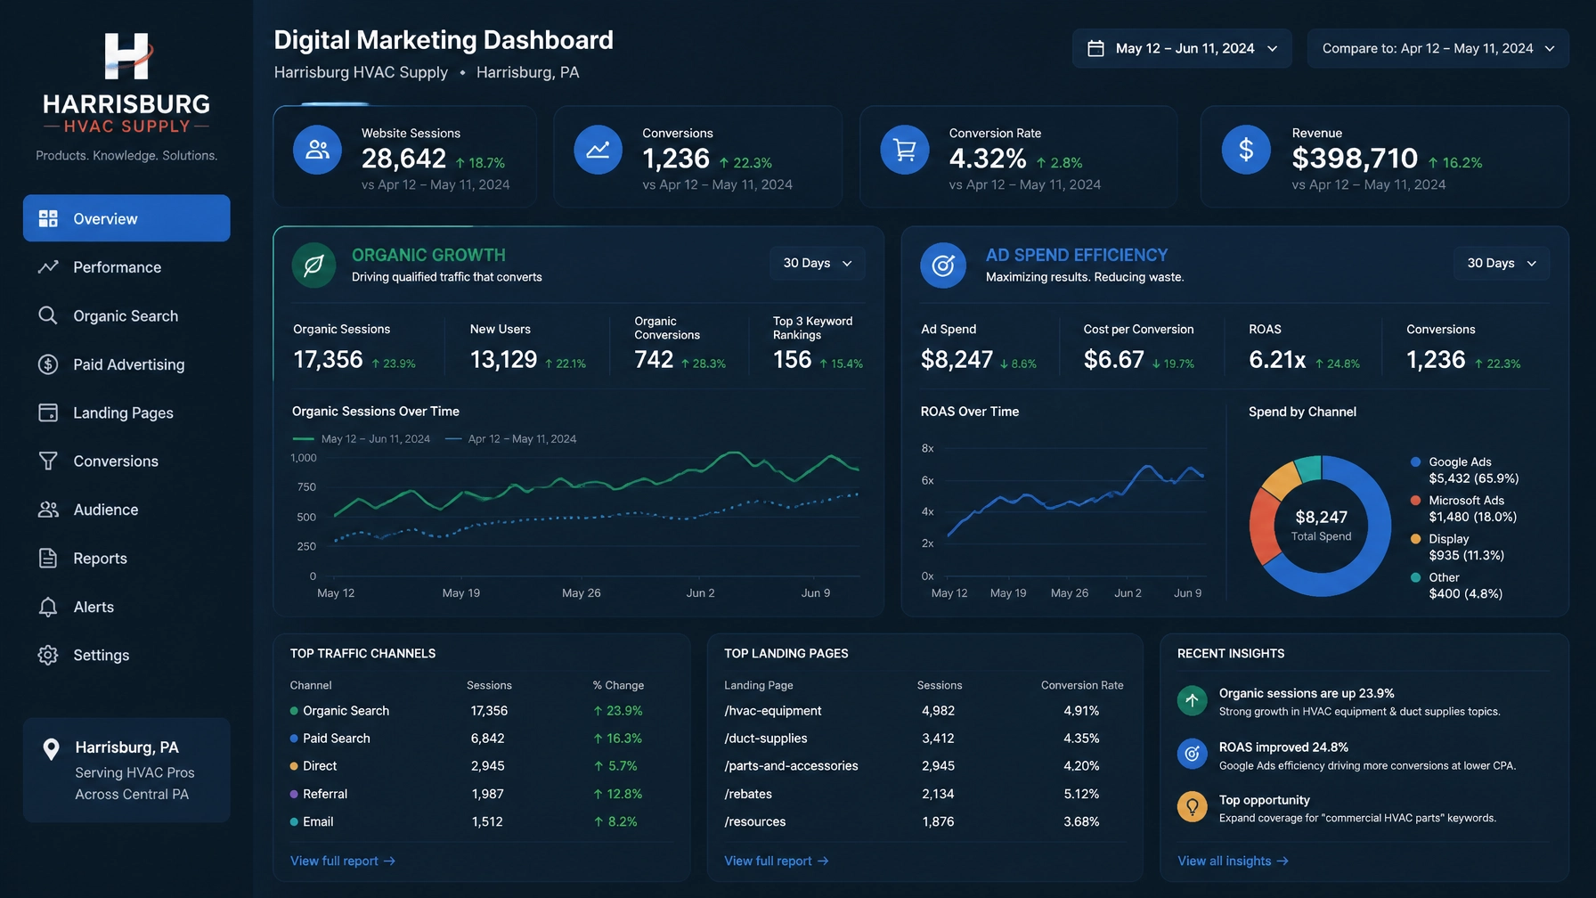The height and width of the screenshot is (898, 1596).
Task: Click Microsoft Ads red legend swatch
Action: [x=1415, y=500]
